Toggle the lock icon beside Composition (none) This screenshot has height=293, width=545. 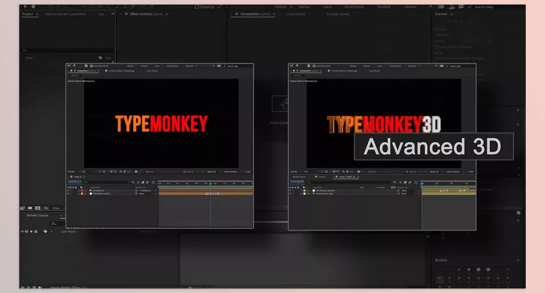(x=236, y=14)
